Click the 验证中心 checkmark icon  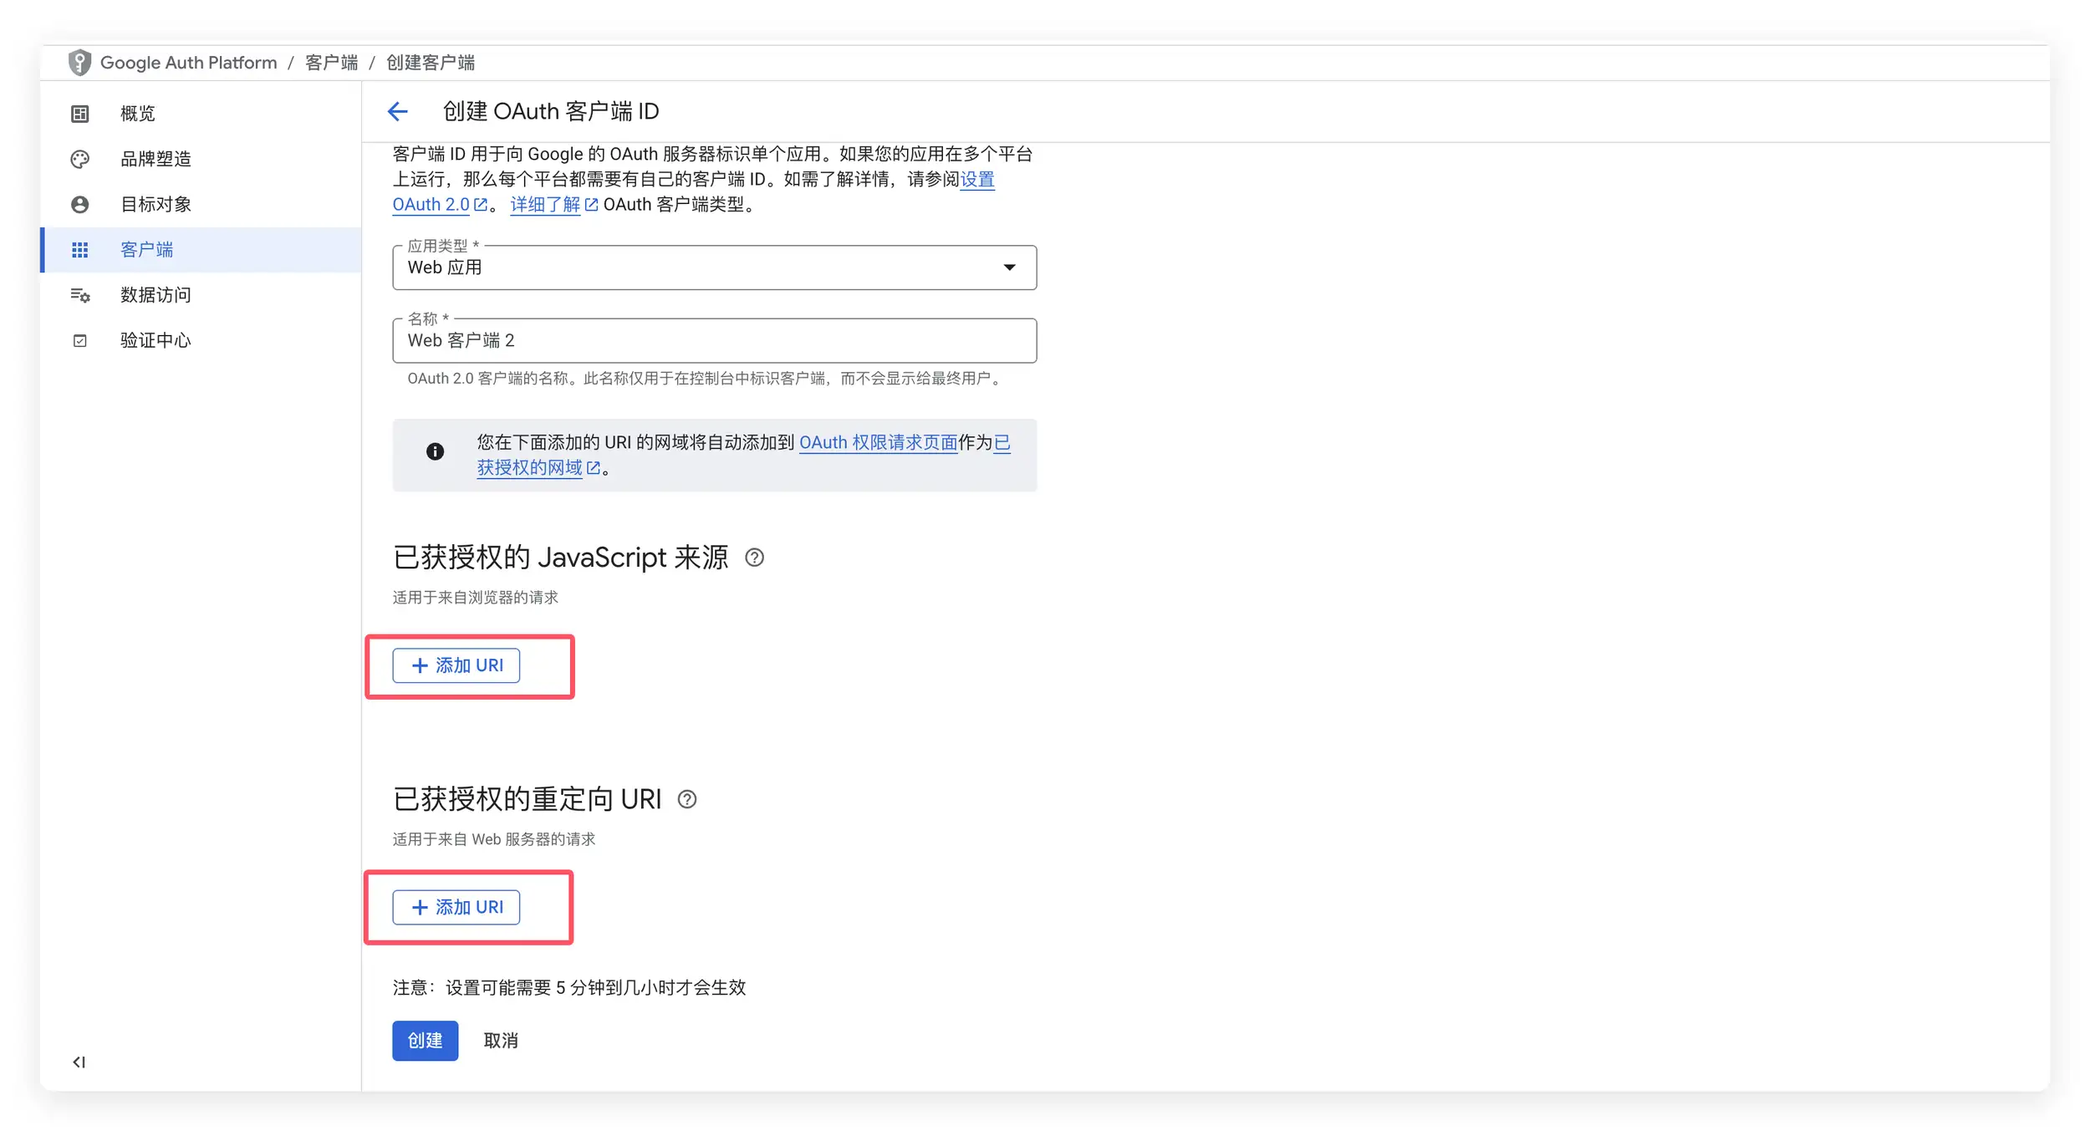point(79,339)
